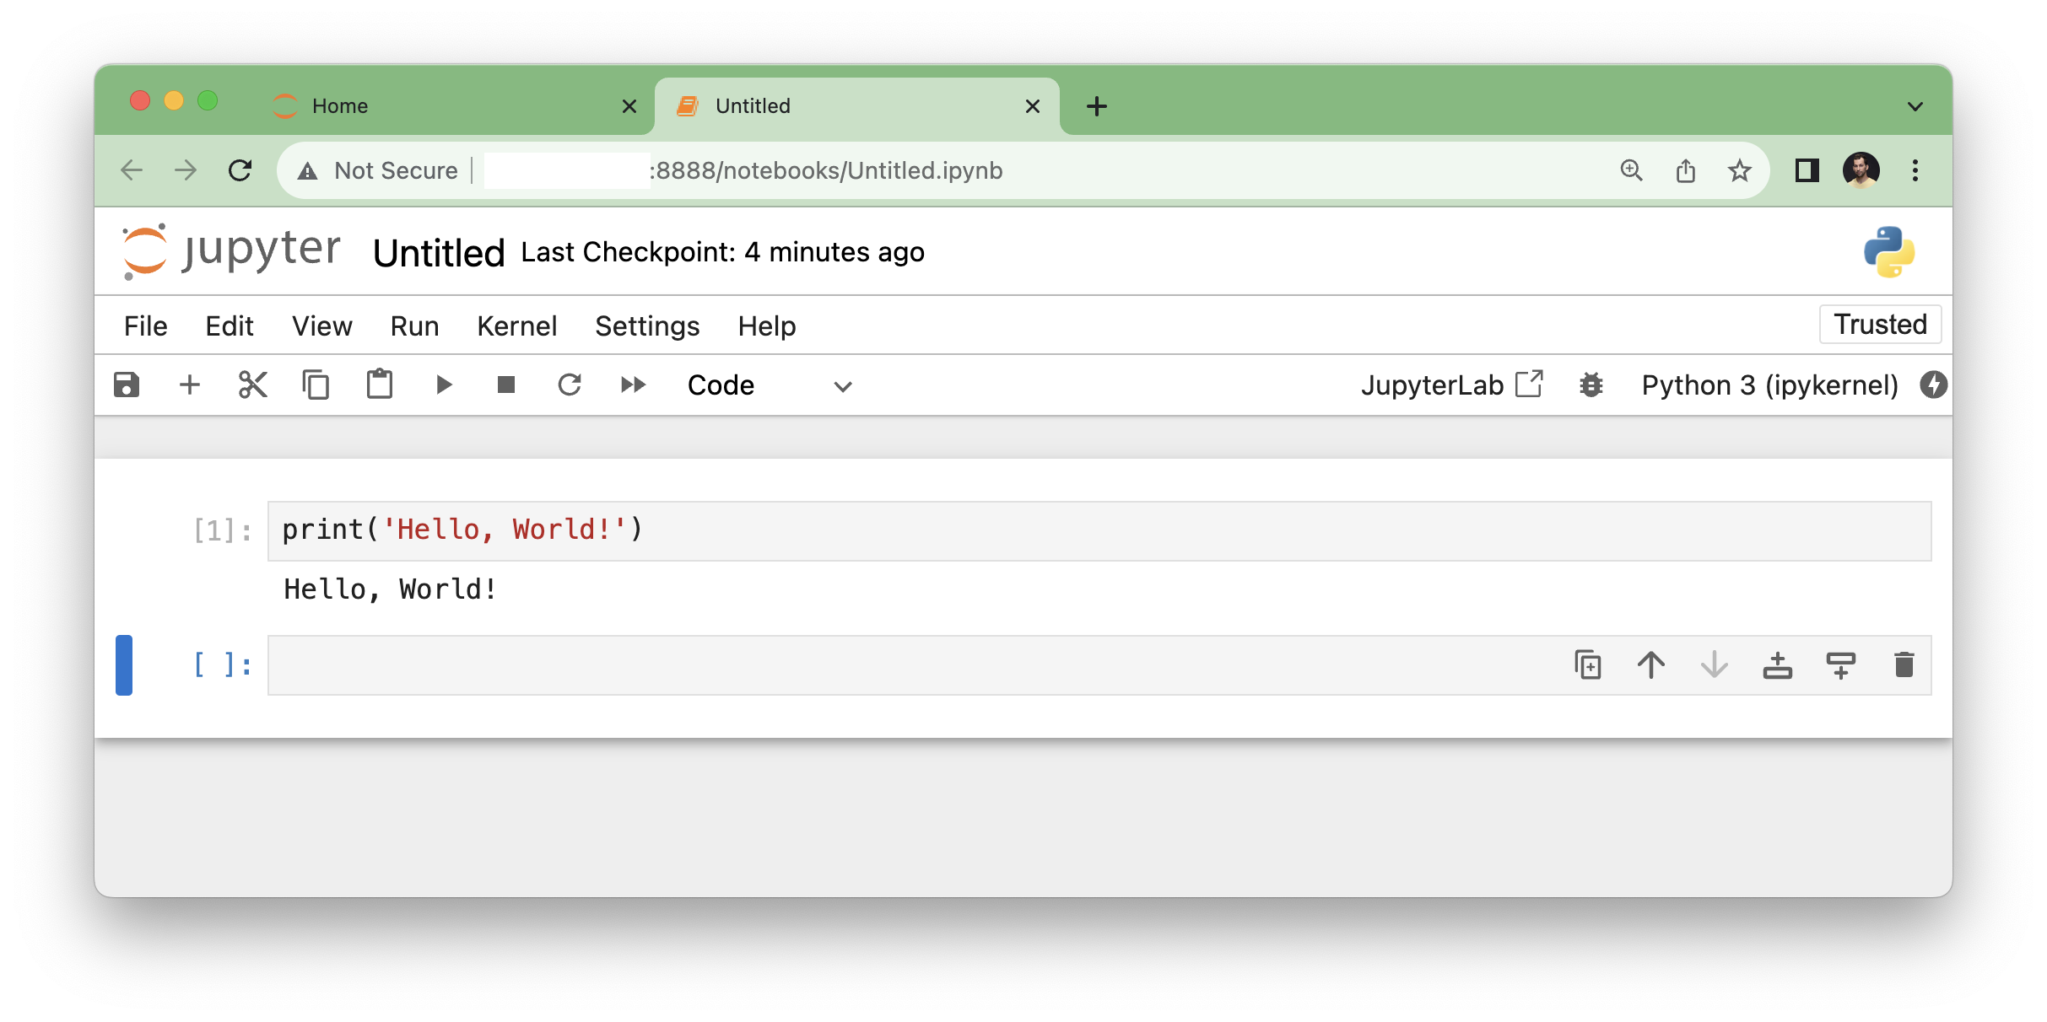Switch kernel via Python 3 (ipykernel)
This screenshot has width=2047, height=1022.
coord(1769,385)
